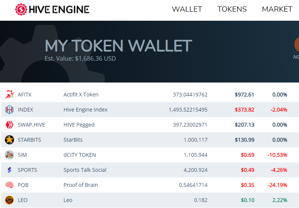Click the $0.35 POB value
Viewport: 299px width, 208px height.
pos(248,185)
